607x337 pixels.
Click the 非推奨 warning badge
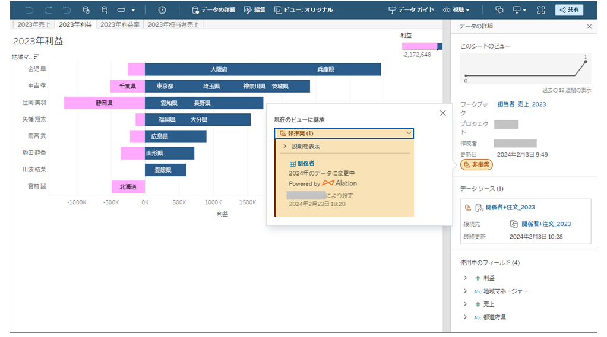pyautogui.click(x=476, y=164)
